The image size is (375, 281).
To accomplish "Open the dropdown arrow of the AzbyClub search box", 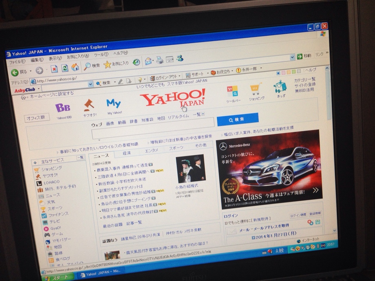I will [90, 84].
